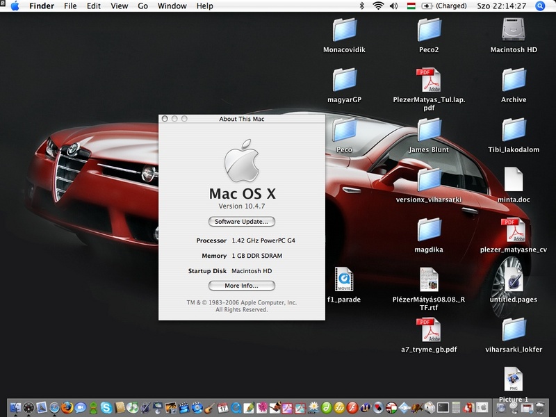Open the Apple menu
This screenshot has height=417, width=556.
15,6
